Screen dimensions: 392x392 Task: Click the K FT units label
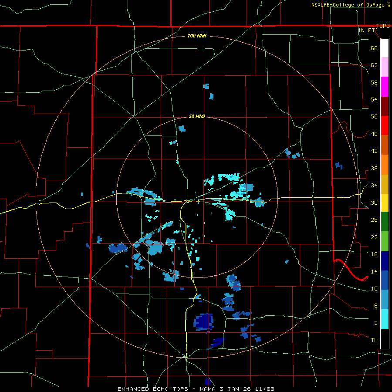point(368,30)
